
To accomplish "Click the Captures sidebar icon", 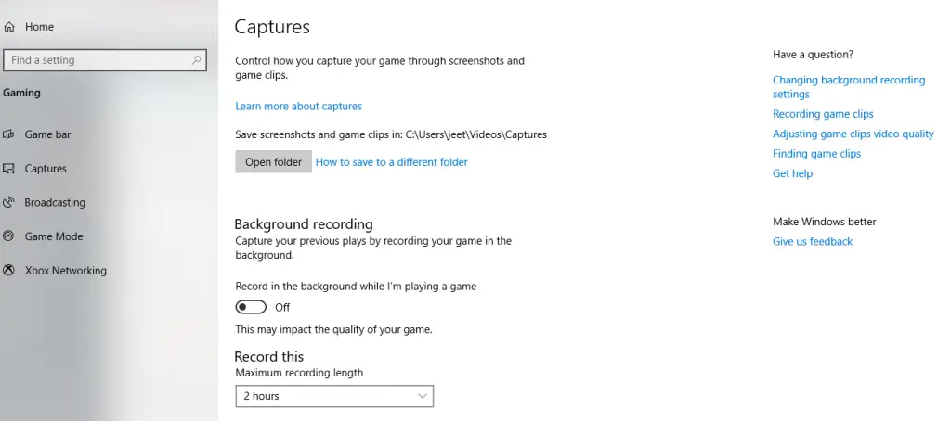I will [8, 169].
